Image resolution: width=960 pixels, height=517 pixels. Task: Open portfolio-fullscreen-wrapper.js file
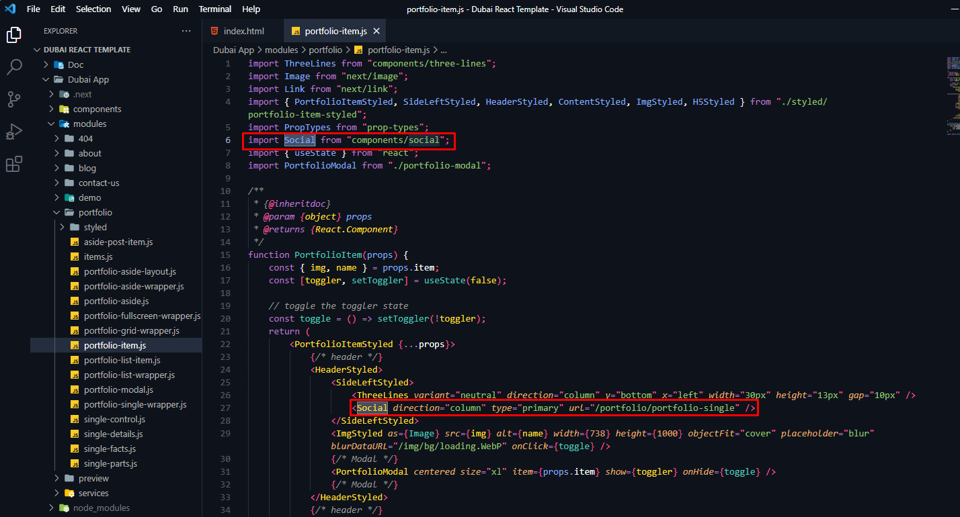click(142, 316)
